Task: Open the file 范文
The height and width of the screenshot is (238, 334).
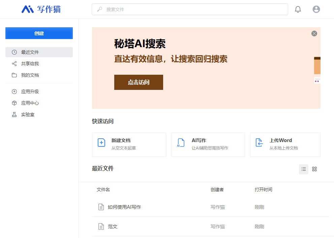Action: 113,226
